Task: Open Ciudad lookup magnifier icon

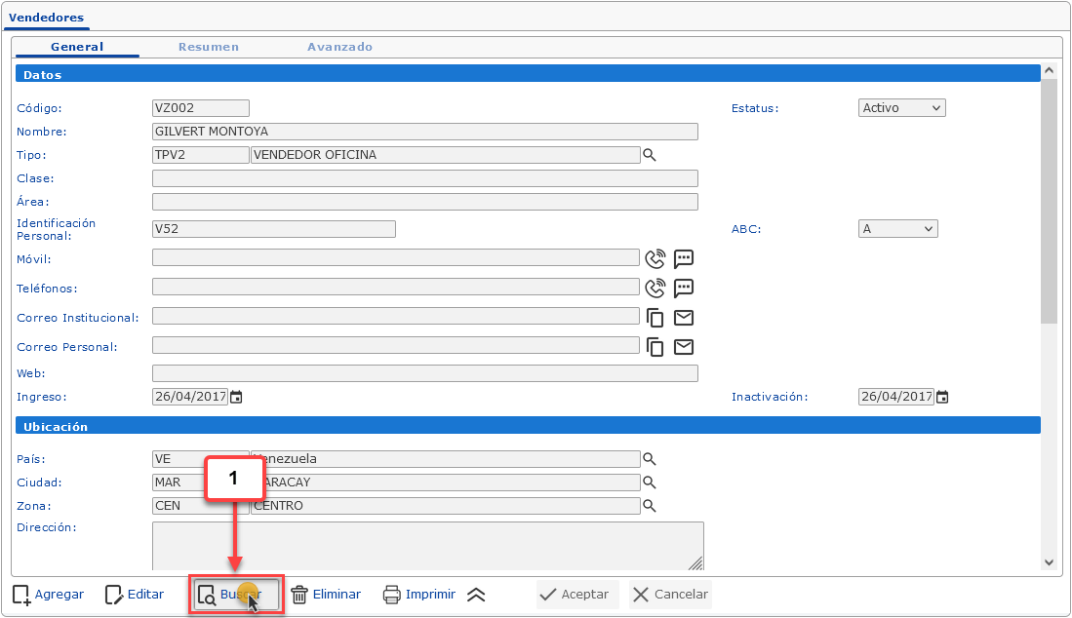Action: (650, 483)
